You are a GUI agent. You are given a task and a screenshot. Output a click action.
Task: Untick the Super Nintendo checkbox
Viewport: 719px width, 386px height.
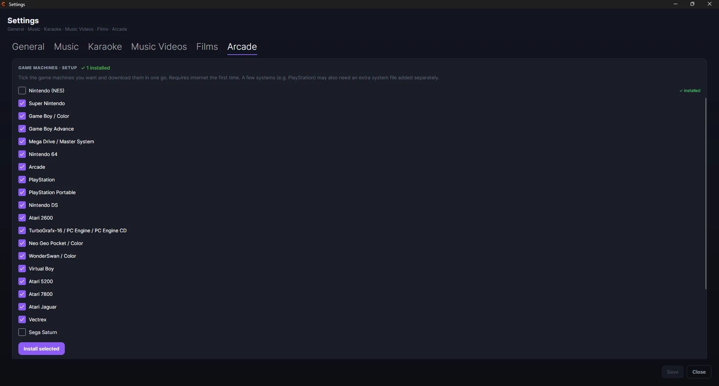[22, 104]
